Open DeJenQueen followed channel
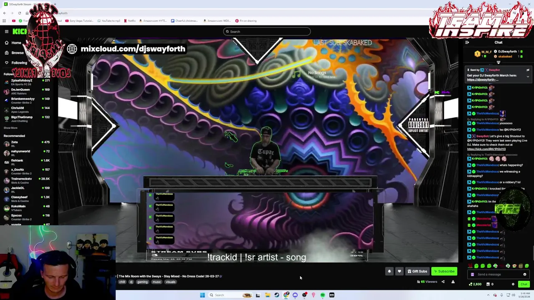The image size is (534, 300). coord(27,91)
